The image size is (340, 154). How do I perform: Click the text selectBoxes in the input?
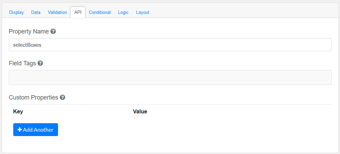(27, 45)
